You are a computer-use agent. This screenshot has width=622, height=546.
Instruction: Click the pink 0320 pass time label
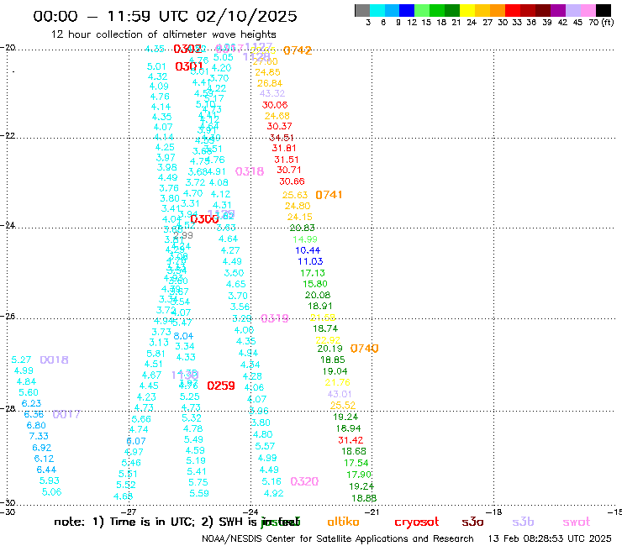(x=304, y=481)
